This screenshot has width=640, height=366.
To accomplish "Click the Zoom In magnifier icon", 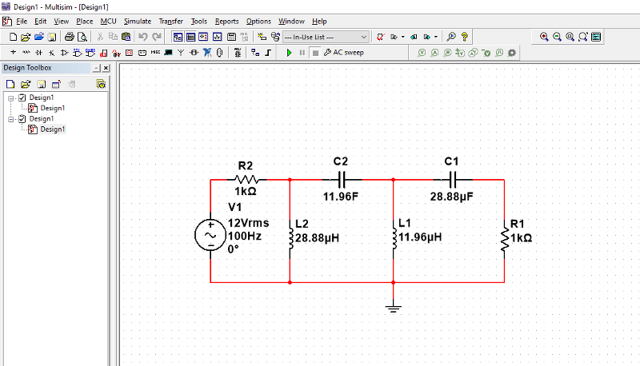I will click(x=544, y=37).
